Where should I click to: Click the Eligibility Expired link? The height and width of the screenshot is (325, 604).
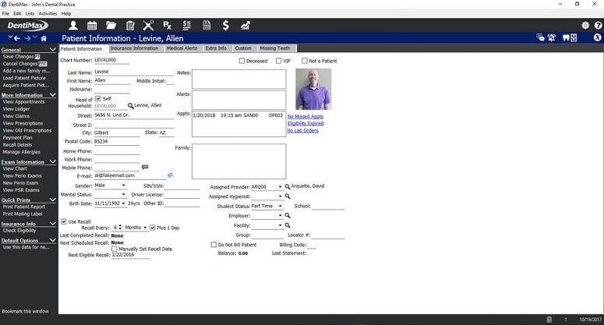[306, 124]
